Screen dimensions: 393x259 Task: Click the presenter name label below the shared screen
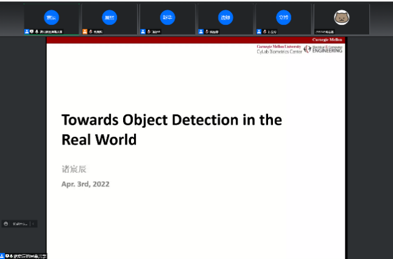click(x=28, y=256)
